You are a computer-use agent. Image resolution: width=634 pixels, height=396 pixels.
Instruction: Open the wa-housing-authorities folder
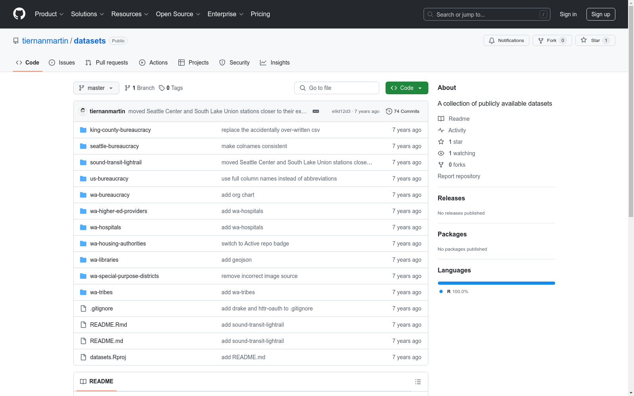(118, 244)
